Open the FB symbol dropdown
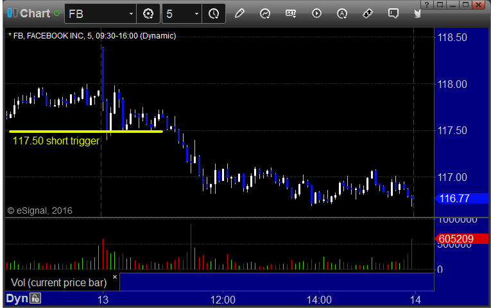 pyautogui.click(x=131, y=13)
